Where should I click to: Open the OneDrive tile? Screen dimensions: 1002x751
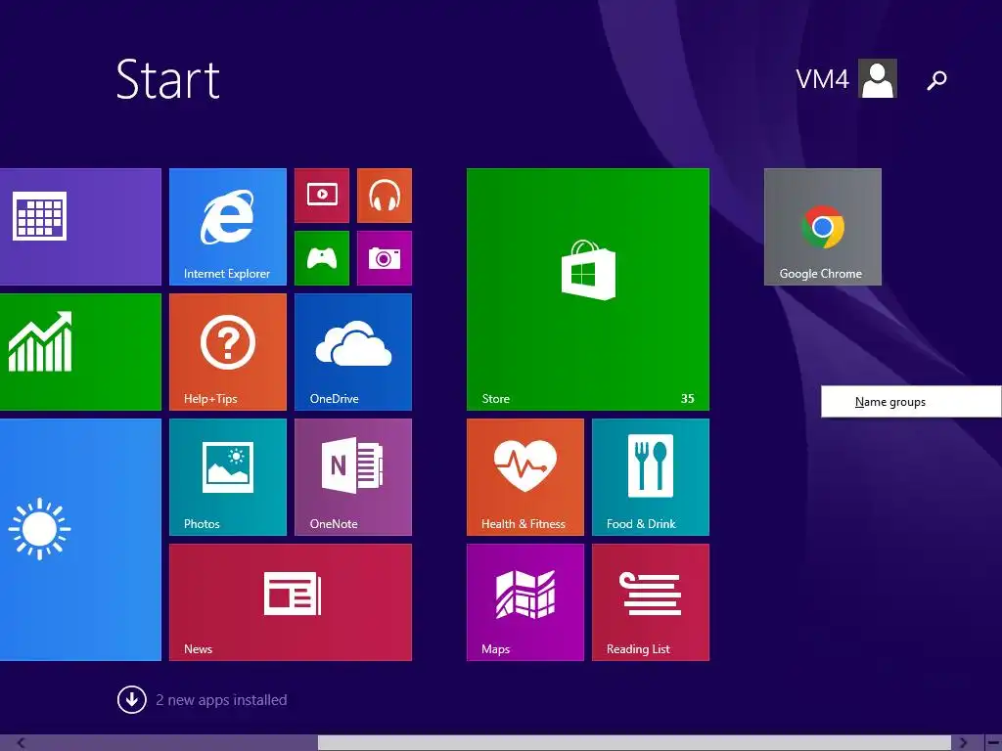tap(352, 352)
